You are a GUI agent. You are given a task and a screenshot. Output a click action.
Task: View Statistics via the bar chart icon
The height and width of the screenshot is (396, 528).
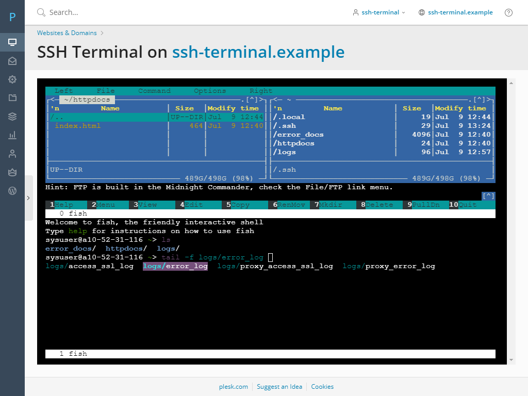(12, 135)
